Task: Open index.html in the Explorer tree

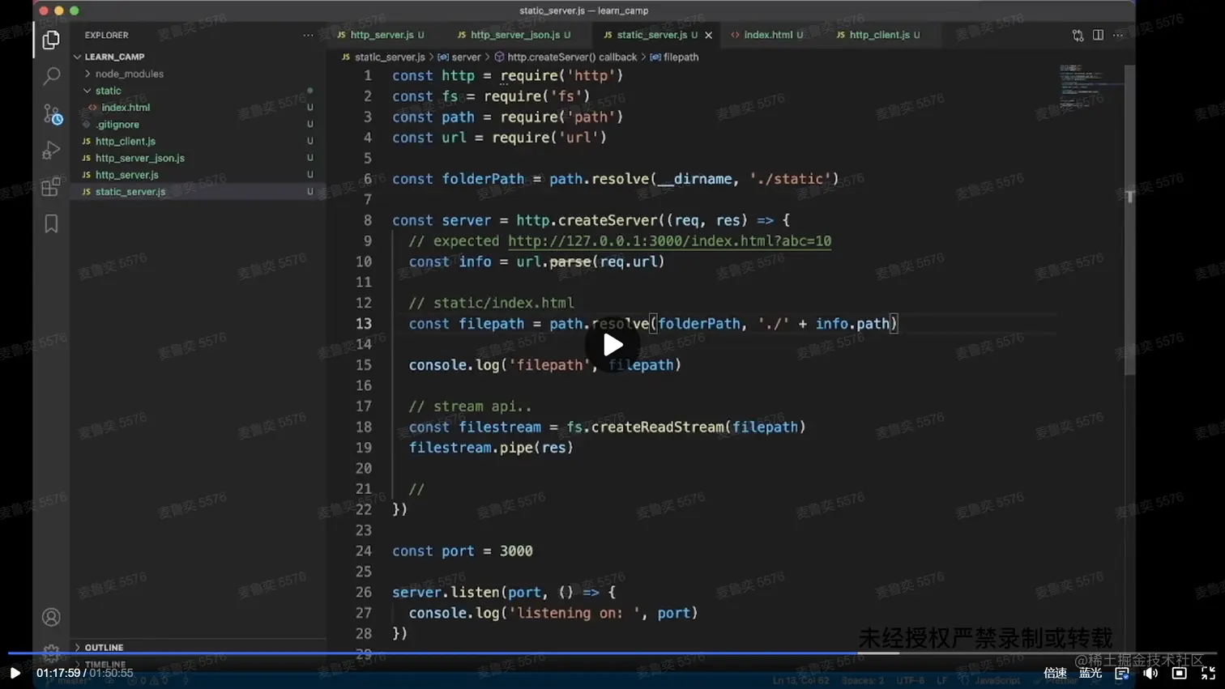Action: (126, 108)
